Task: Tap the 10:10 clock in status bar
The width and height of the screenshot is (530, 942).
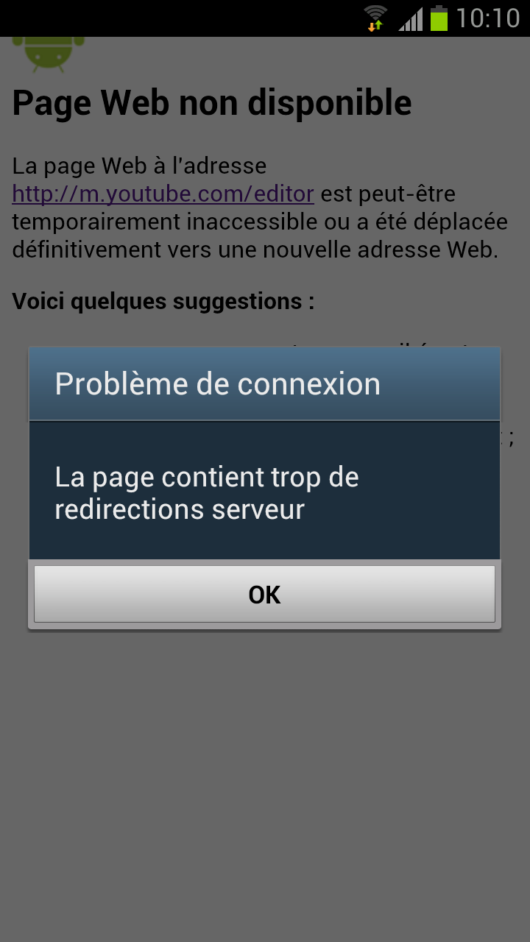Action: tap(488, 18)
